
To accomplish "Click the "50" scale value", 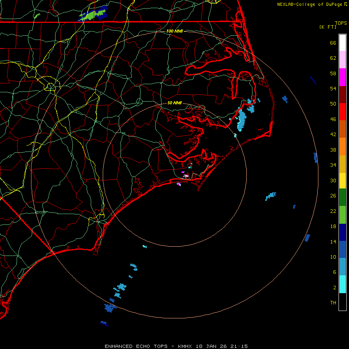I will click(333, 104).
